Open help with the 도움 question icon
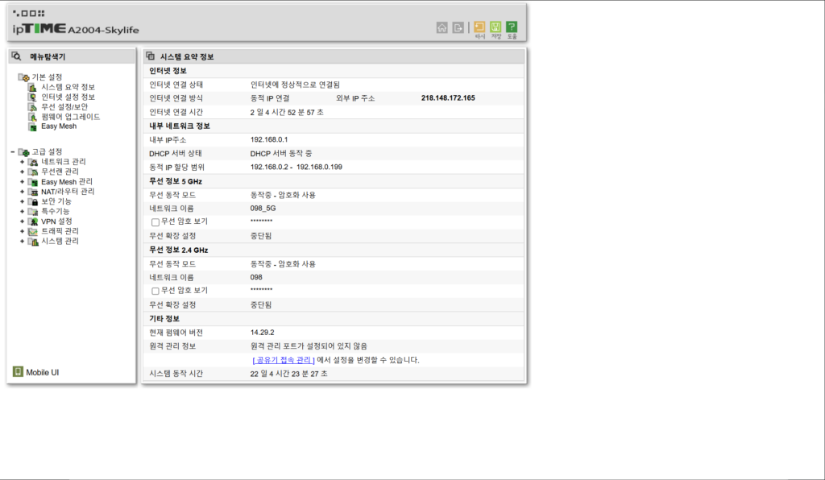825x480 pixels. [x=512, y=27]
